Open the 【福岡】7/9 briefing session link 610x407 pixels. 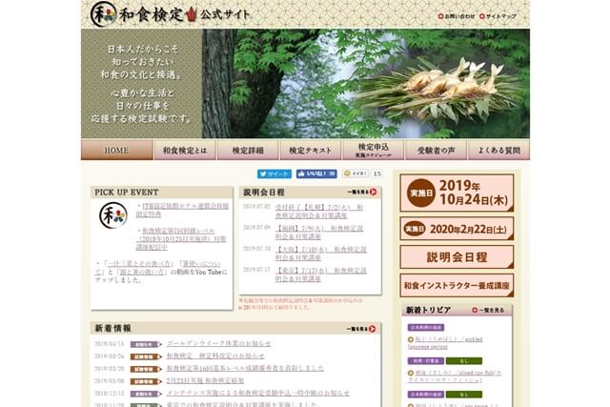tap(319, 233)
